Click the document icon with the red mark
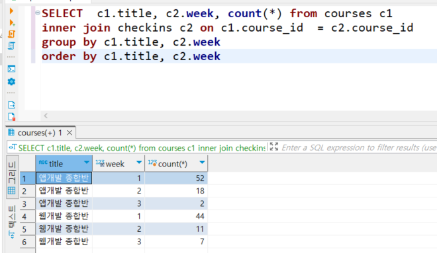Image resolution: width=437 pixels, height=253 pixels. coord(11,117)
